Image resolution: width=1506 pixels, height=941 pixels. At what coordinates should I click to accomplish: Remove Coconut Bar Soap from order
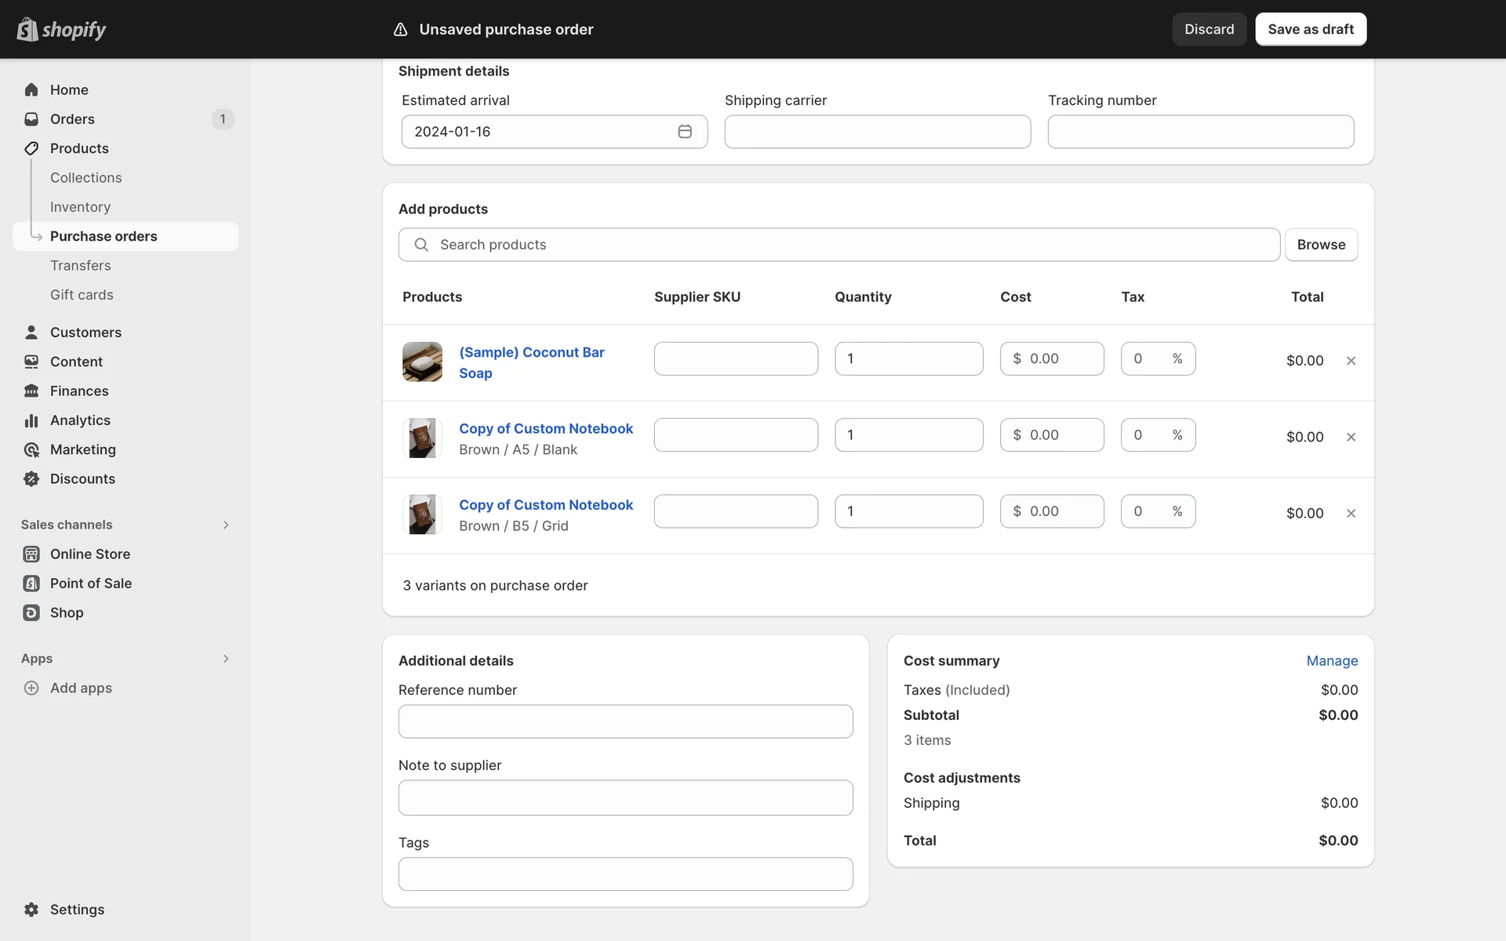(x=1351, y=361)
